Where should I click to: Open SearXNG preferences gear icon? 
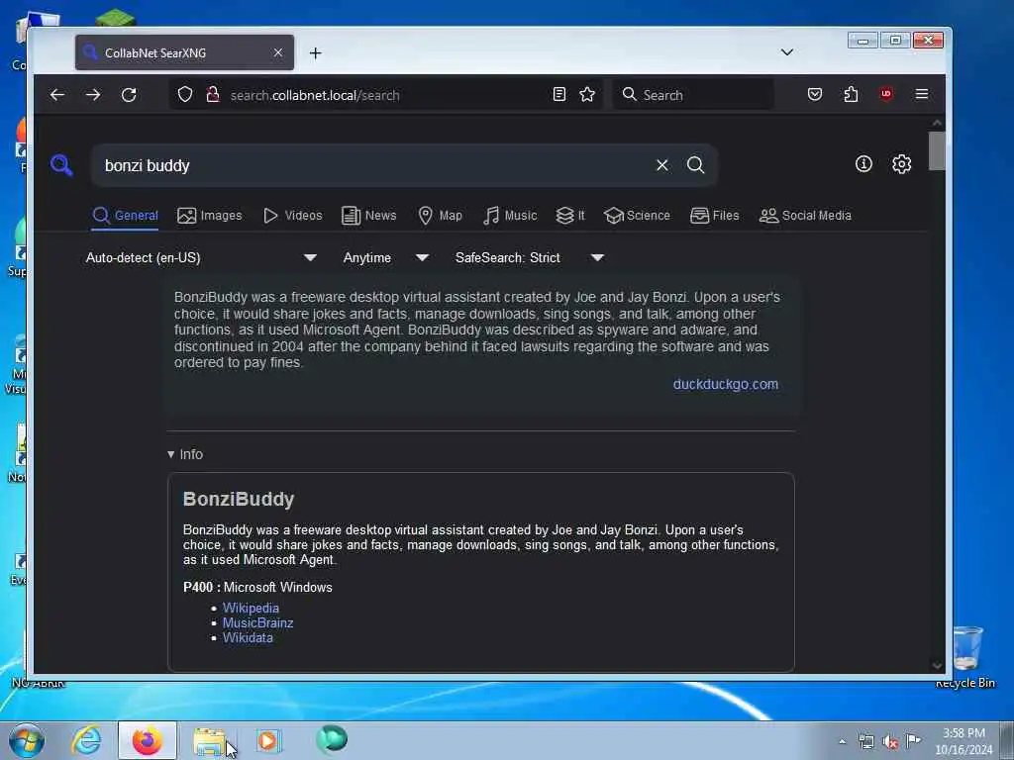[901, 164]
